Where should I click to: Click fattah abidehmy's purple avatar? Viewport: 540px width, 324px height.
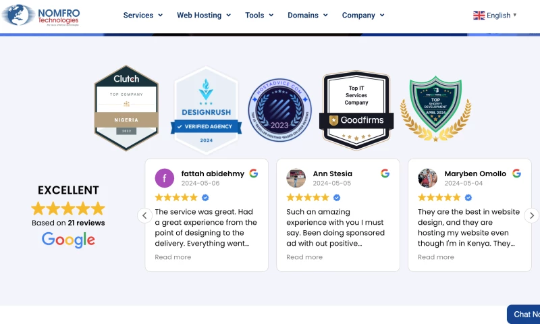point(165,178)
